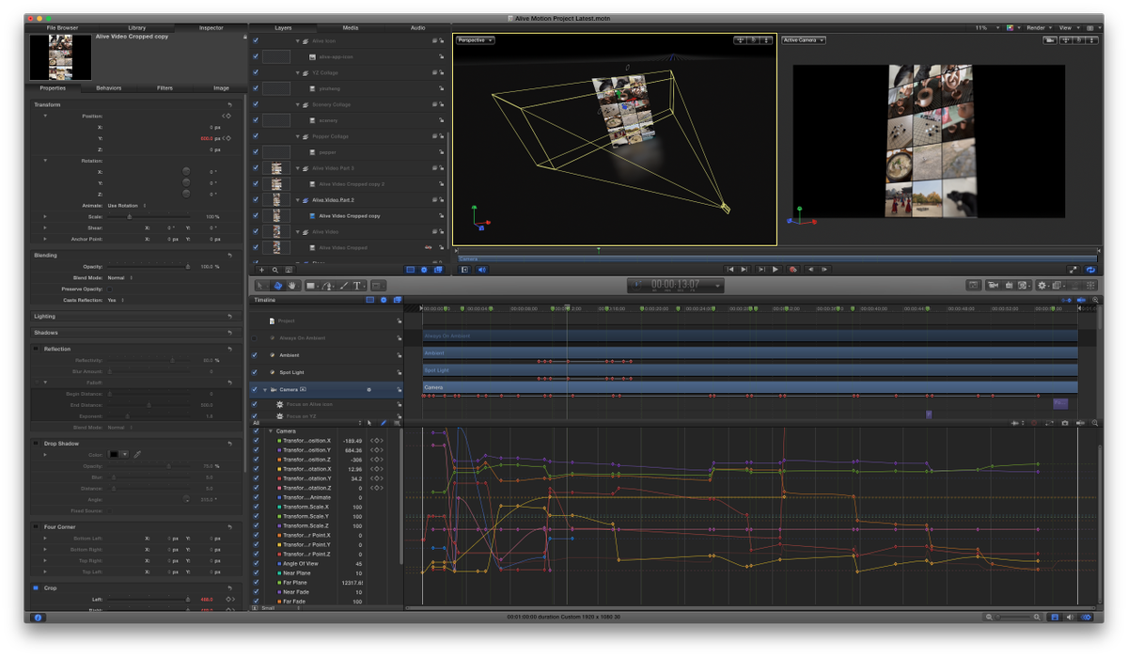Uncheck the Alive Video Part 2 layer
The height and width of the screenshot is (657, 1128).
[256, 200]
